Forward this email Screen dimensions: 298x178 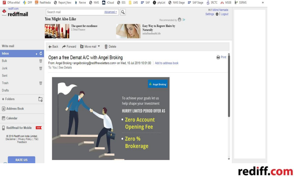tap(69, 46)
